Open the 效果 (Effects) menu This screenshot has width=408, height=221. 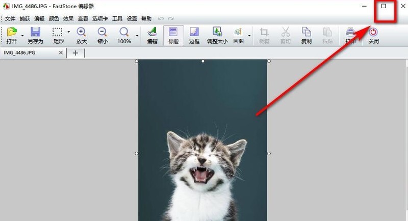point(69,19)
